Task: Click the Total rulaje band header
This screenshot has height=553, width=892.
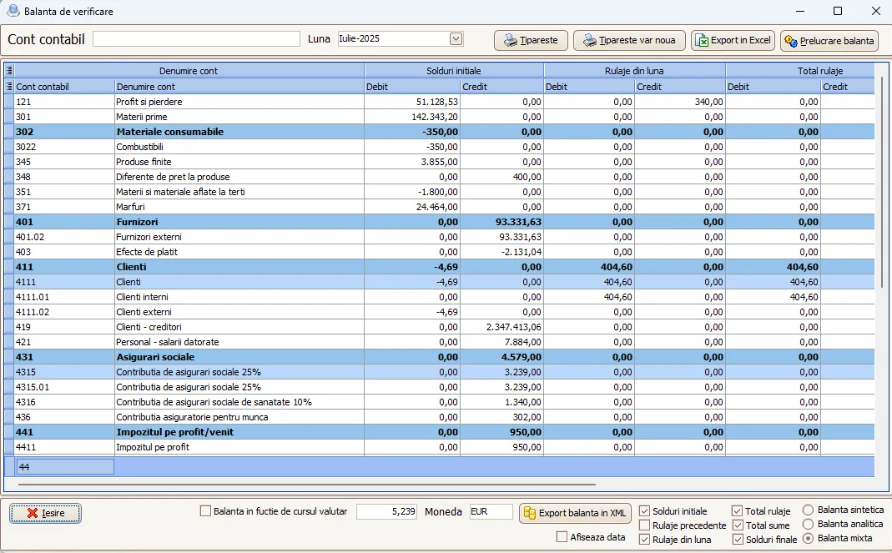Action: [x=800, y=71]
